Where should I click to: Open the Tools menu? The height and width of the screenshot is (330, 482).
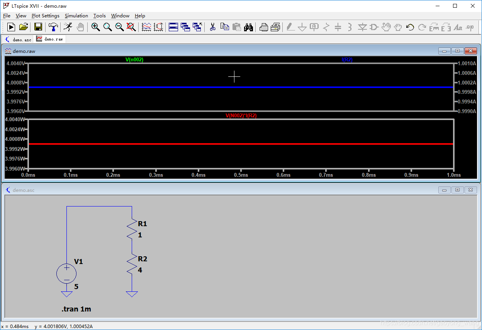100,16
